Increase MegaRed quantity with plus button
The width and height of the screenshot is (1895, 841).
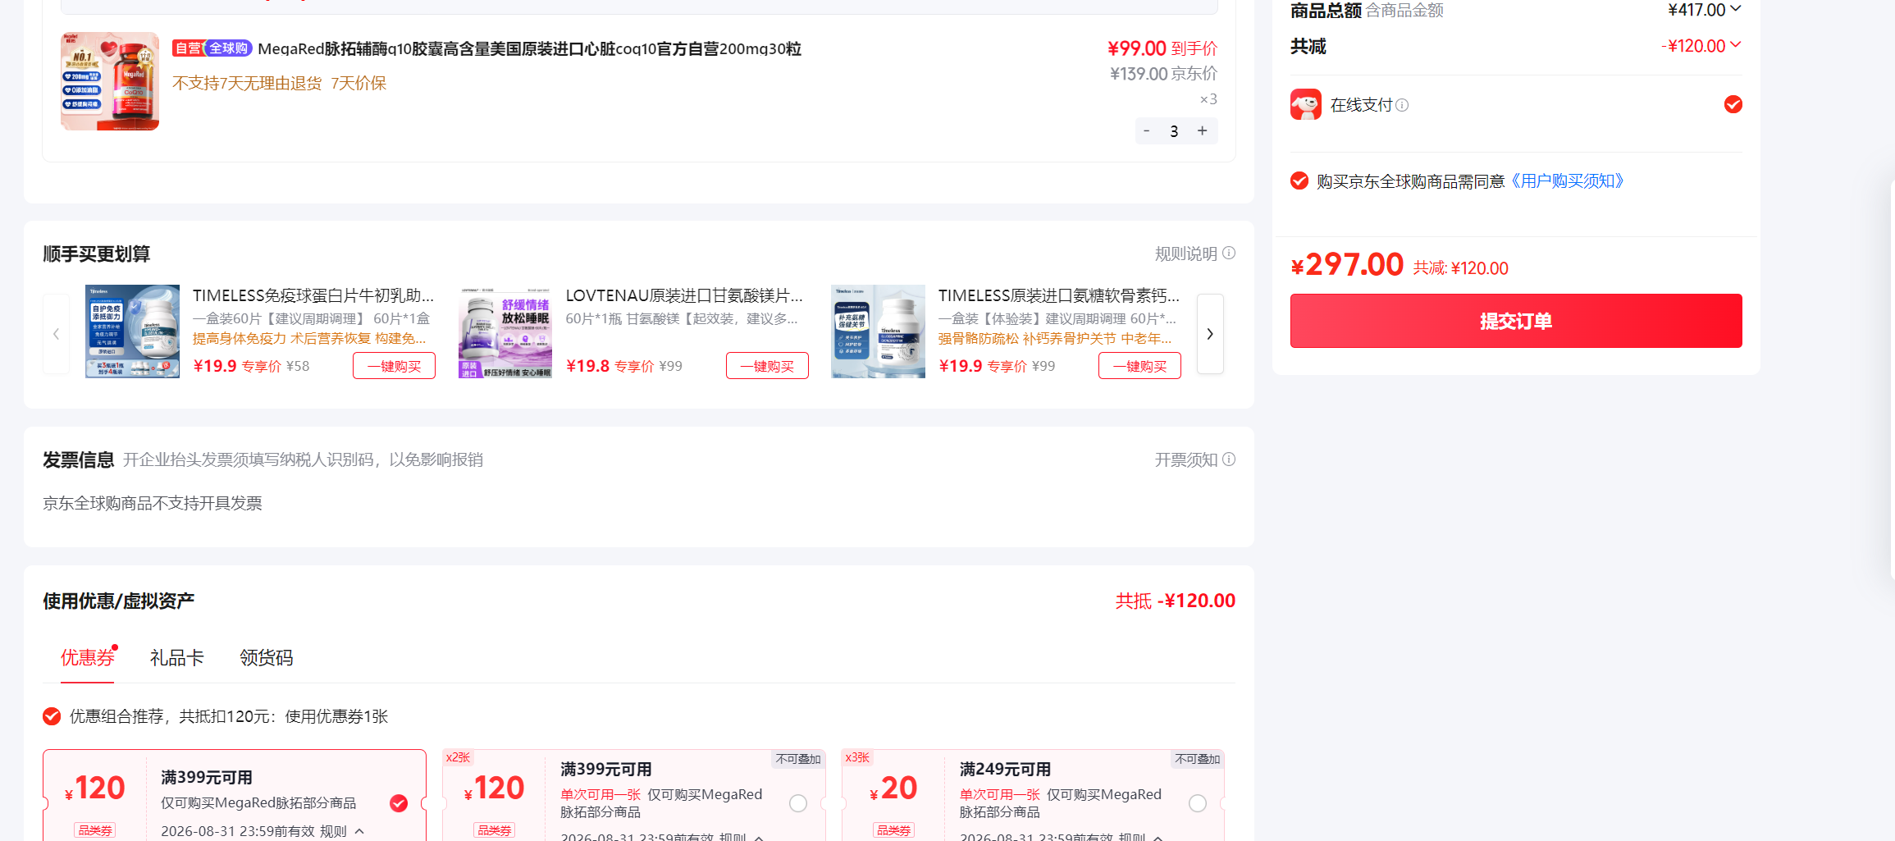(1202, 131)
